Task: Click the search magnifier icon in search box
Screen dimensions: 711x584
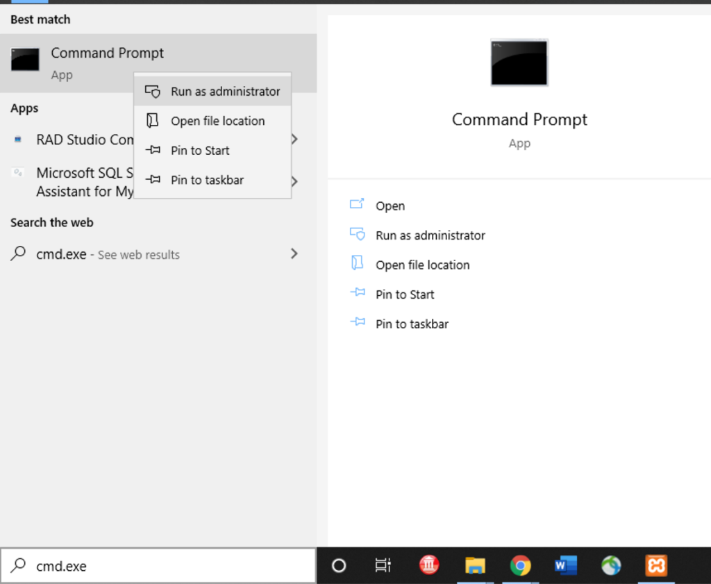Action: pyautogui.click(x=19, y=565)
